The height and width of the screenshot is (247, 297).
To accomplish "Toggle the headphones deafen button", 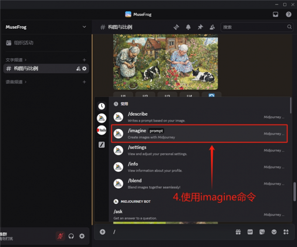I will pos(71,236).
